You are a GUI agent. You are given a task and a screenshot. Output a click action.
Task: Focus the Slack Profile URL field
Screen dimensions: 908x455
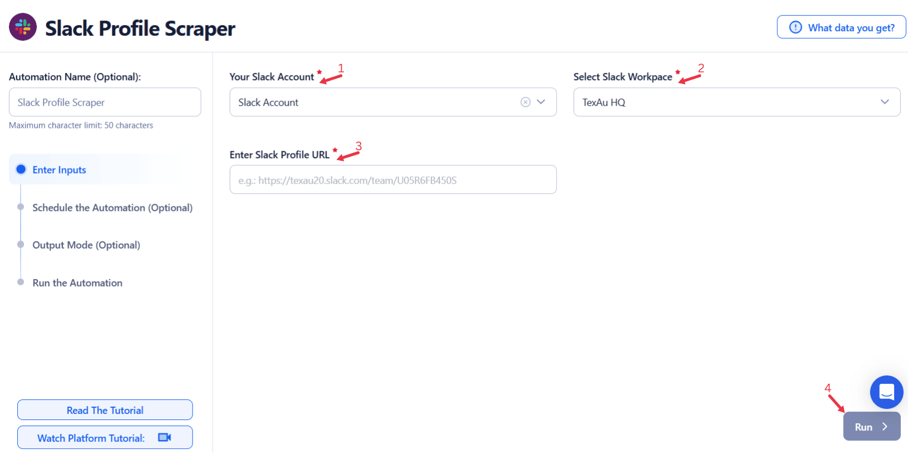[x=392, y=180]
